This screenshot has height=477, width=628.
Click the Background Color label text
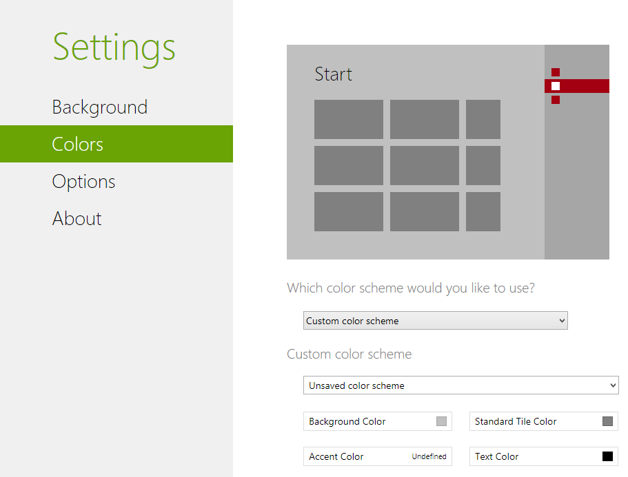347,421
